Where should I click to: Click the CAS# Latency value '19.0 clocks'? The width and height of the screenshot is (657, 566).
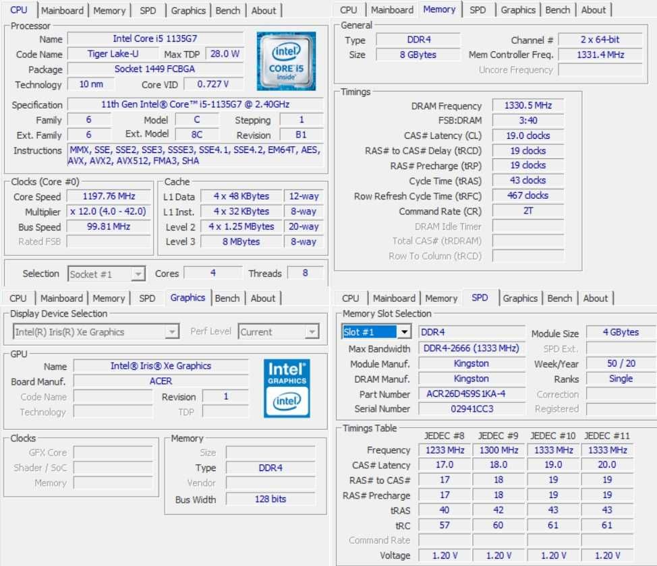click(x=528, y=135)
